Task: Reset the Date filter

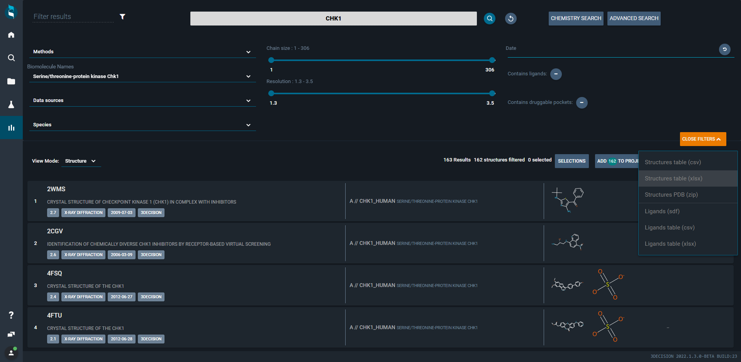Action: tap(725, 49)
